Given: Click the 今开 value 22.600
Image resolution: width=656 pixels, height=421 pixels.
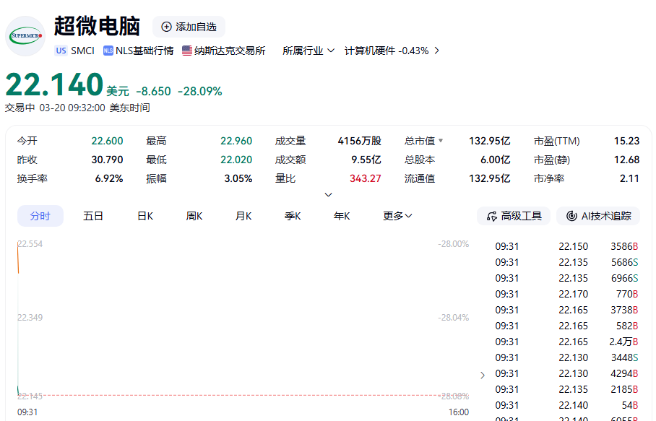Looking at the screenshot, I should pyautogui.click(x=107, y=141).
